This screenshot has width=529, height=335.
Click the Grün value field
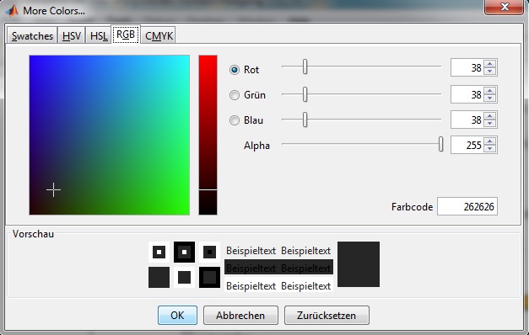467,94
